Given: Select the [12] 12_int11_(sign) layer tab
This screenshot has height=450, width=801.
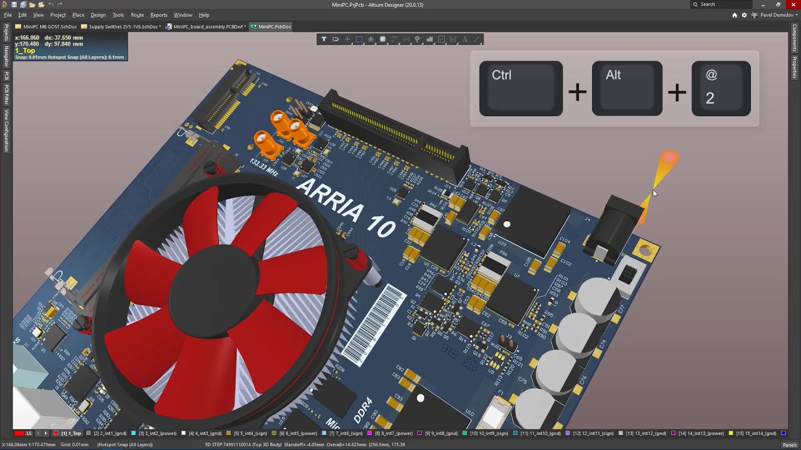Looking at the screenshot, I should pyautogui.click(x=588, y=433).
